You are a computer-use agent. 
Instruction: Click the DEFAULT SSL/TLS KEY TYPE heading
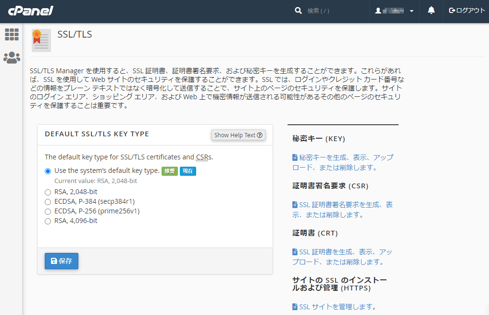click(97, 134)
